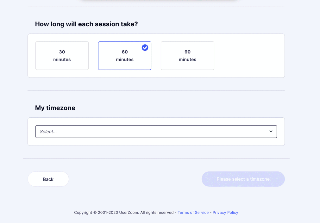Open the My timezone Select dropdown
The height and width of the screenshot is (223, 320).
(156, 132)
